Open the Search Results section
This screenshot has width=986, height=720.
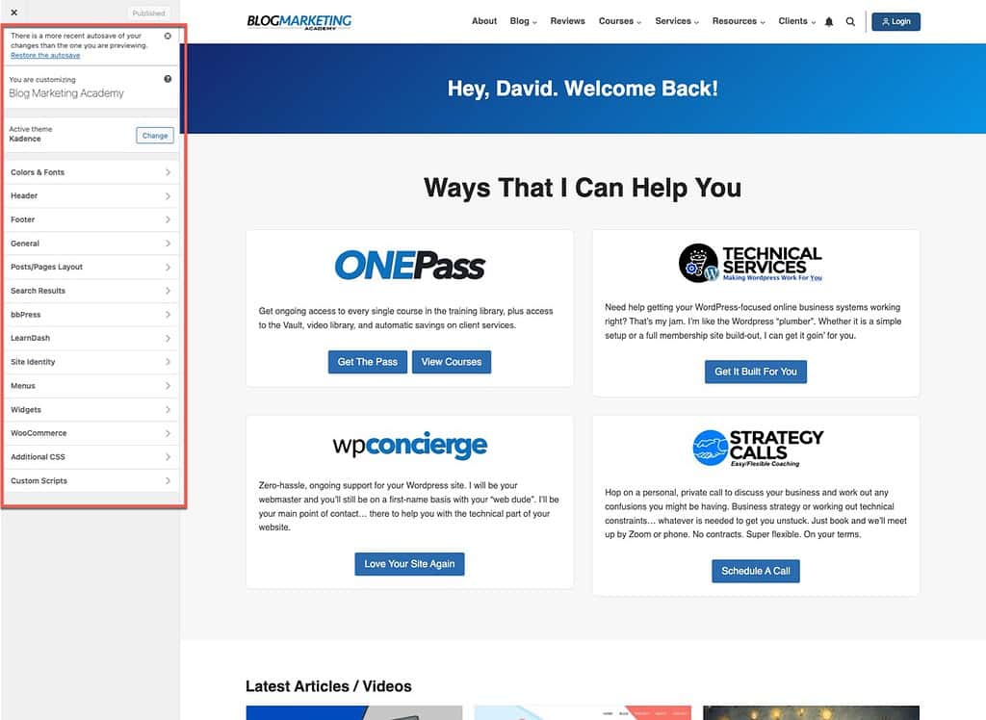click(91, 291)
